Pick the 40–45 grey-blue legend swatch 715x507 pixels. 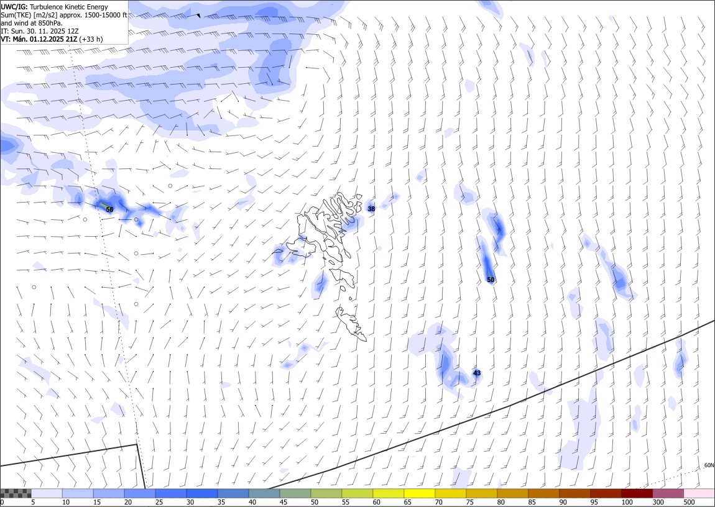tap(264, 493)
